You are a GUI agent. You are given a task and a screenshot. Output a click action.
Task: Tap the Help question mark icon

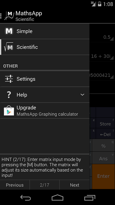(x=9, y=95)
